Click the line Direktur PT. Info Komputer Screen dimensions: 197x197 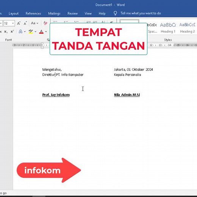click(x=63, y=75)
